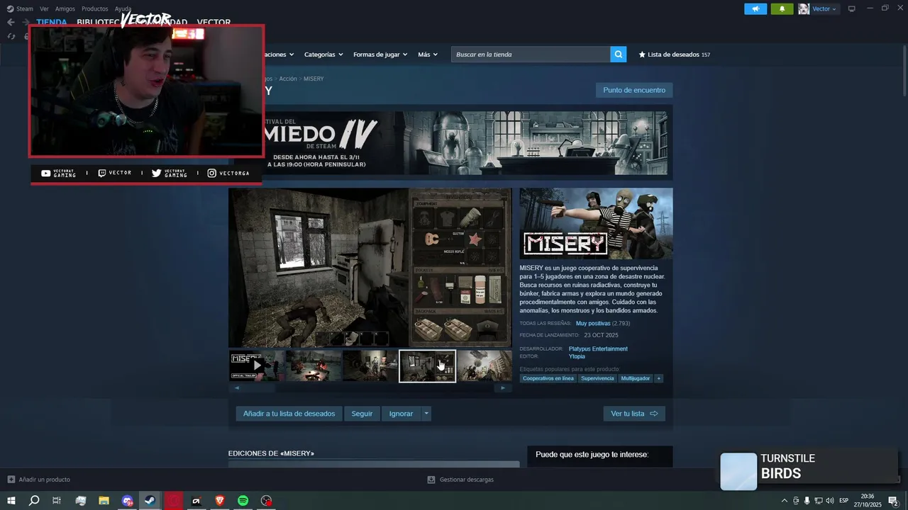Click the MISERY breadcrumb link
The height and width of the screenshot is (510, 908).
[314, 79]
